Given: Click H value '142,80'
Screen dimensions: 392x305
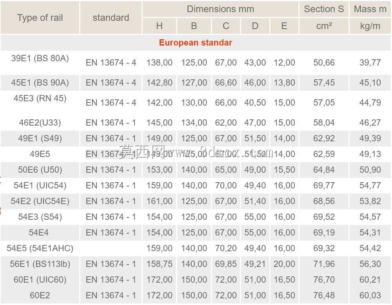Looking at the screenshot, I should (159, 82).
